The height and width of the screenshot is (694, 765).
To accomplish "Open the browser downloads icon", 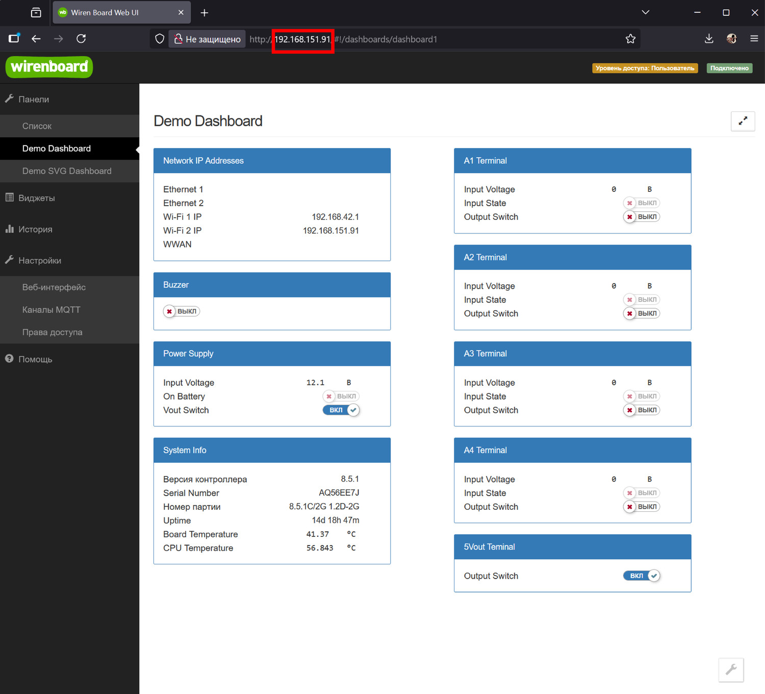I will click(709, 39).
